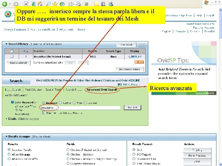Click the Remove Selected button

[18, 63]
